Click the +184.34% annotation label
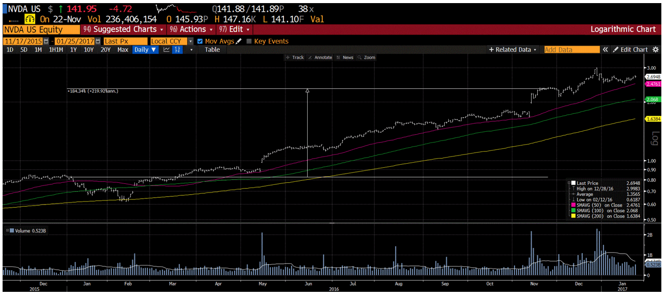 coord(92,91)
